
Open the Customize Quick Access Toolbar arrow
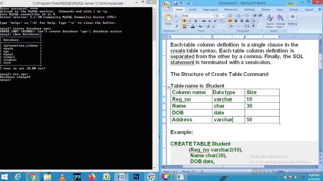[x=195, y=3]
